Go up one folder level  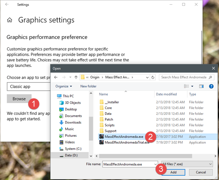(76, 77)
